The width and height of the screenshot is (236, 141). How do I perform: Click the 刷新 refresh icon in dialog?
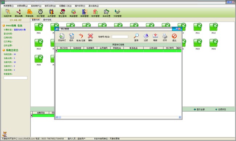click(155, 36)
